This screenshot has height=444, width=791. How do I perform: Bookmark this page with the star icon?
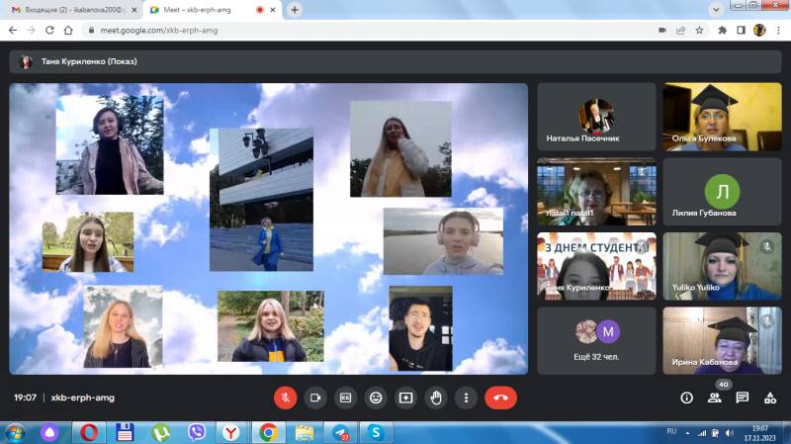click(x=699, y=31)
